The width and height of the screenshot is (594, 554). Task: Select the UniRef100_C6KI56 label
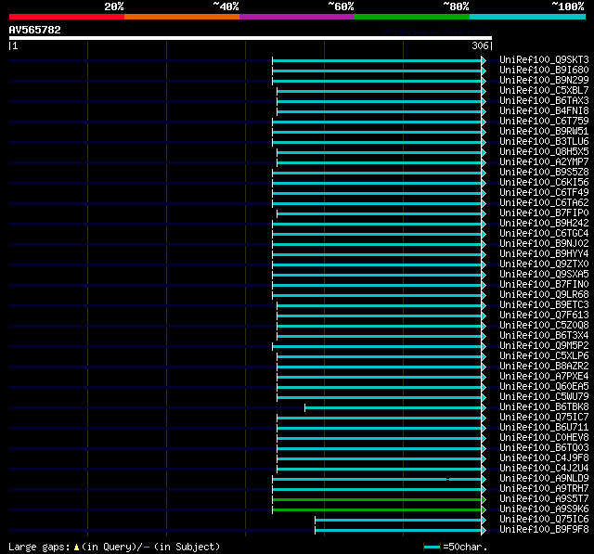544,183
